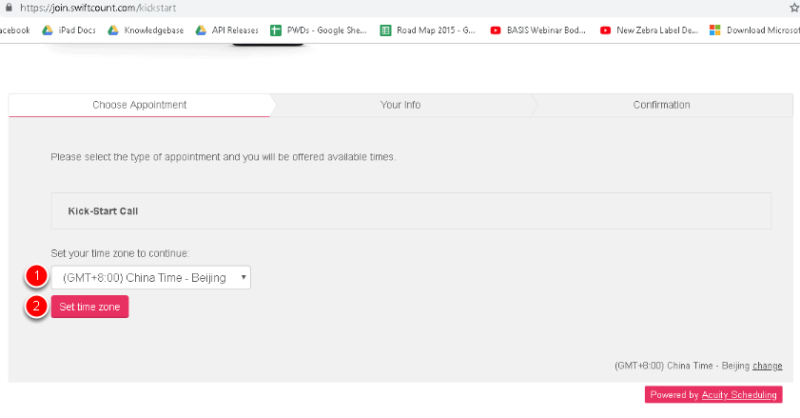Viewport: 800px width, 418px height.
Task: Open the Download Microsoft bookmark
Action: coord(754,30)
